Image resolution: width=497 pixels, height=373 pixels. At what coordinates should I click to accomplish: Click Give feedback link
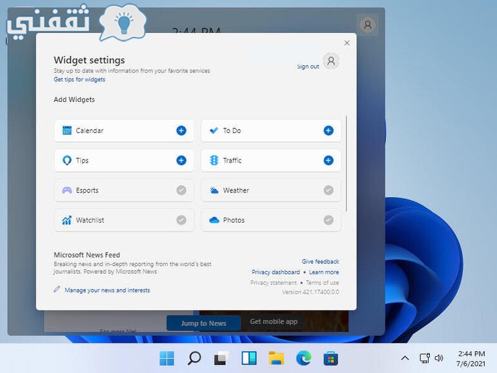pyautogui.click(x=320, y=261)
